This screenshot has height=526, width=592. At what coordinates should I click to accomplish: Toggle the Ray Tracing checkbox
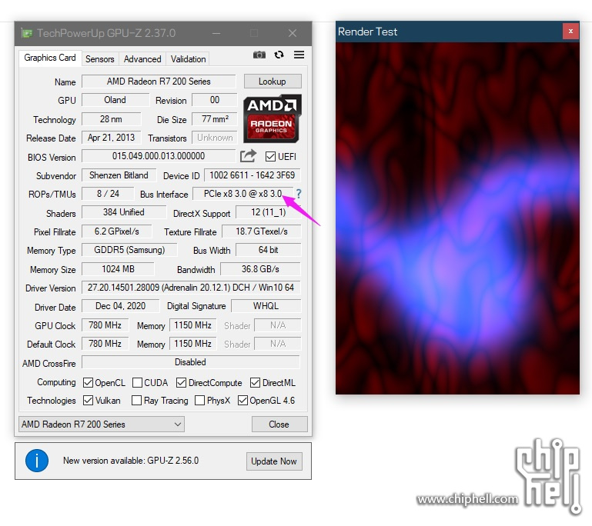[136, 401]
